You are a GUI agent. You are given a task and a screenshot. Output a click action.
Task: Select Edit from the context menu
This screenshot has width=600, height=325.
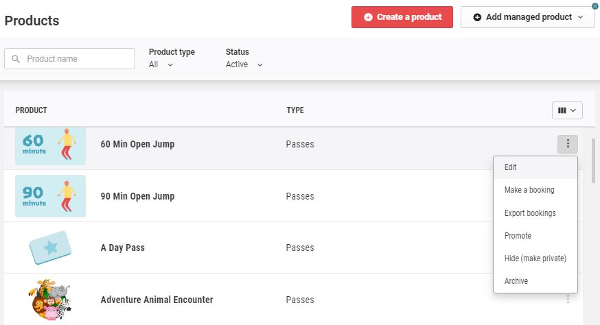click(x=511, y=167)
